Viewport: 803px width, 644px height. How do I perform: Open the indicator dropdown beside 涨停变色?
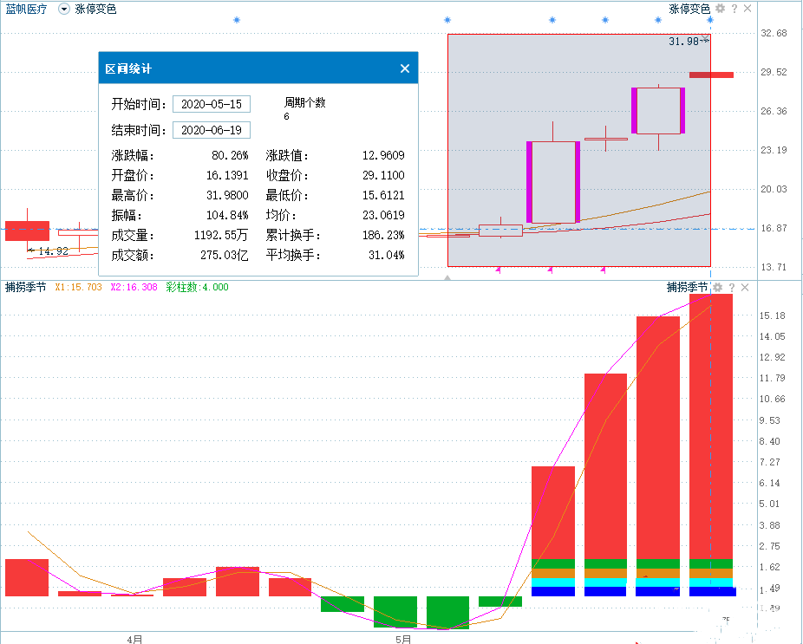click(63, 10)
